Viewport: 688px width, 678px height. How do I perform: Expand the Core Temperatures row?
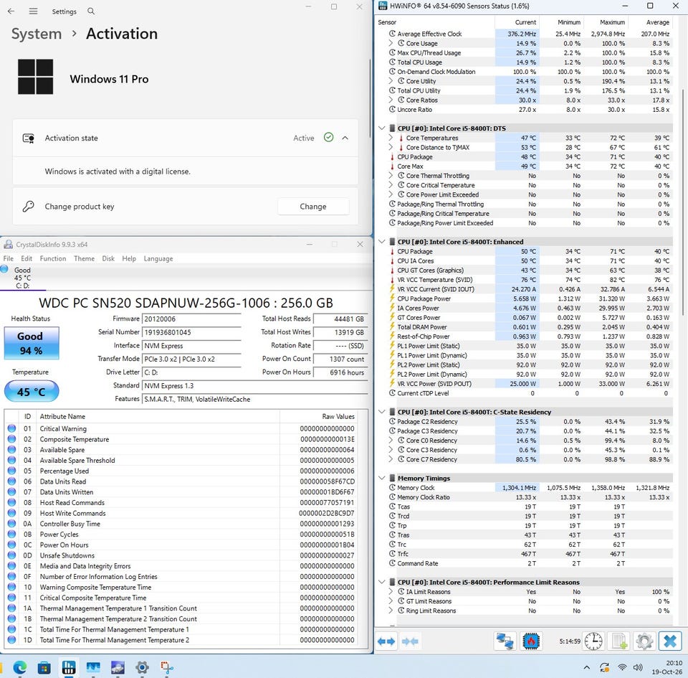tap(391, 138)
